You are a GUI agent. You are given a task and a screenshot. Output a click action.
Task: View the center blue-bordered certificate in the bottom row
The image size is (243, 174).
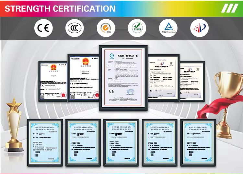click(121, 142)
